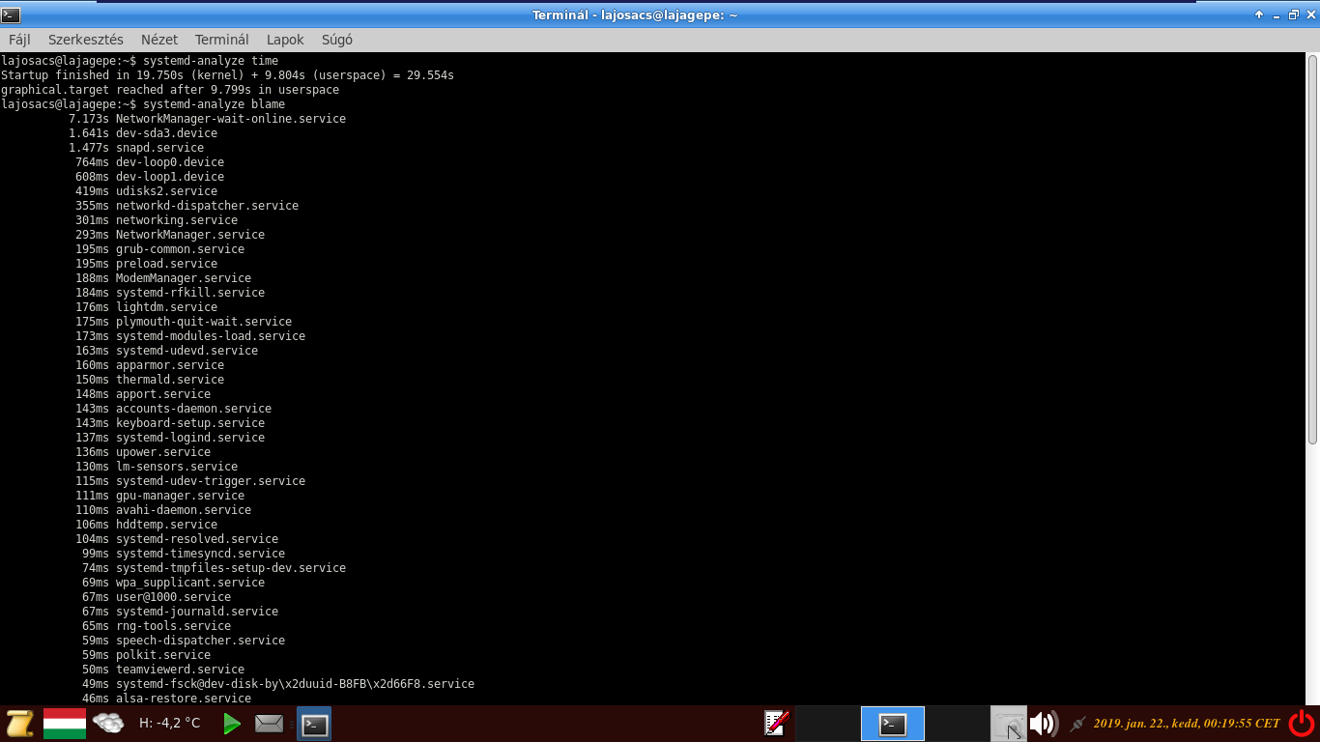
Task: Click the ModemManager.service line
Action: 163,278
